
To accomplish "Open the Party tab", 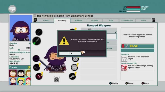I will (x=143, y=20).
